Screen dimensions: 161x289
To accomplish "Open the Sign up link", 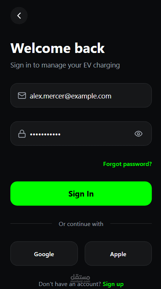I will (113, 284).
